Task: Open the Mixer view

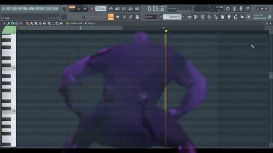Action: tap(209, 17)
